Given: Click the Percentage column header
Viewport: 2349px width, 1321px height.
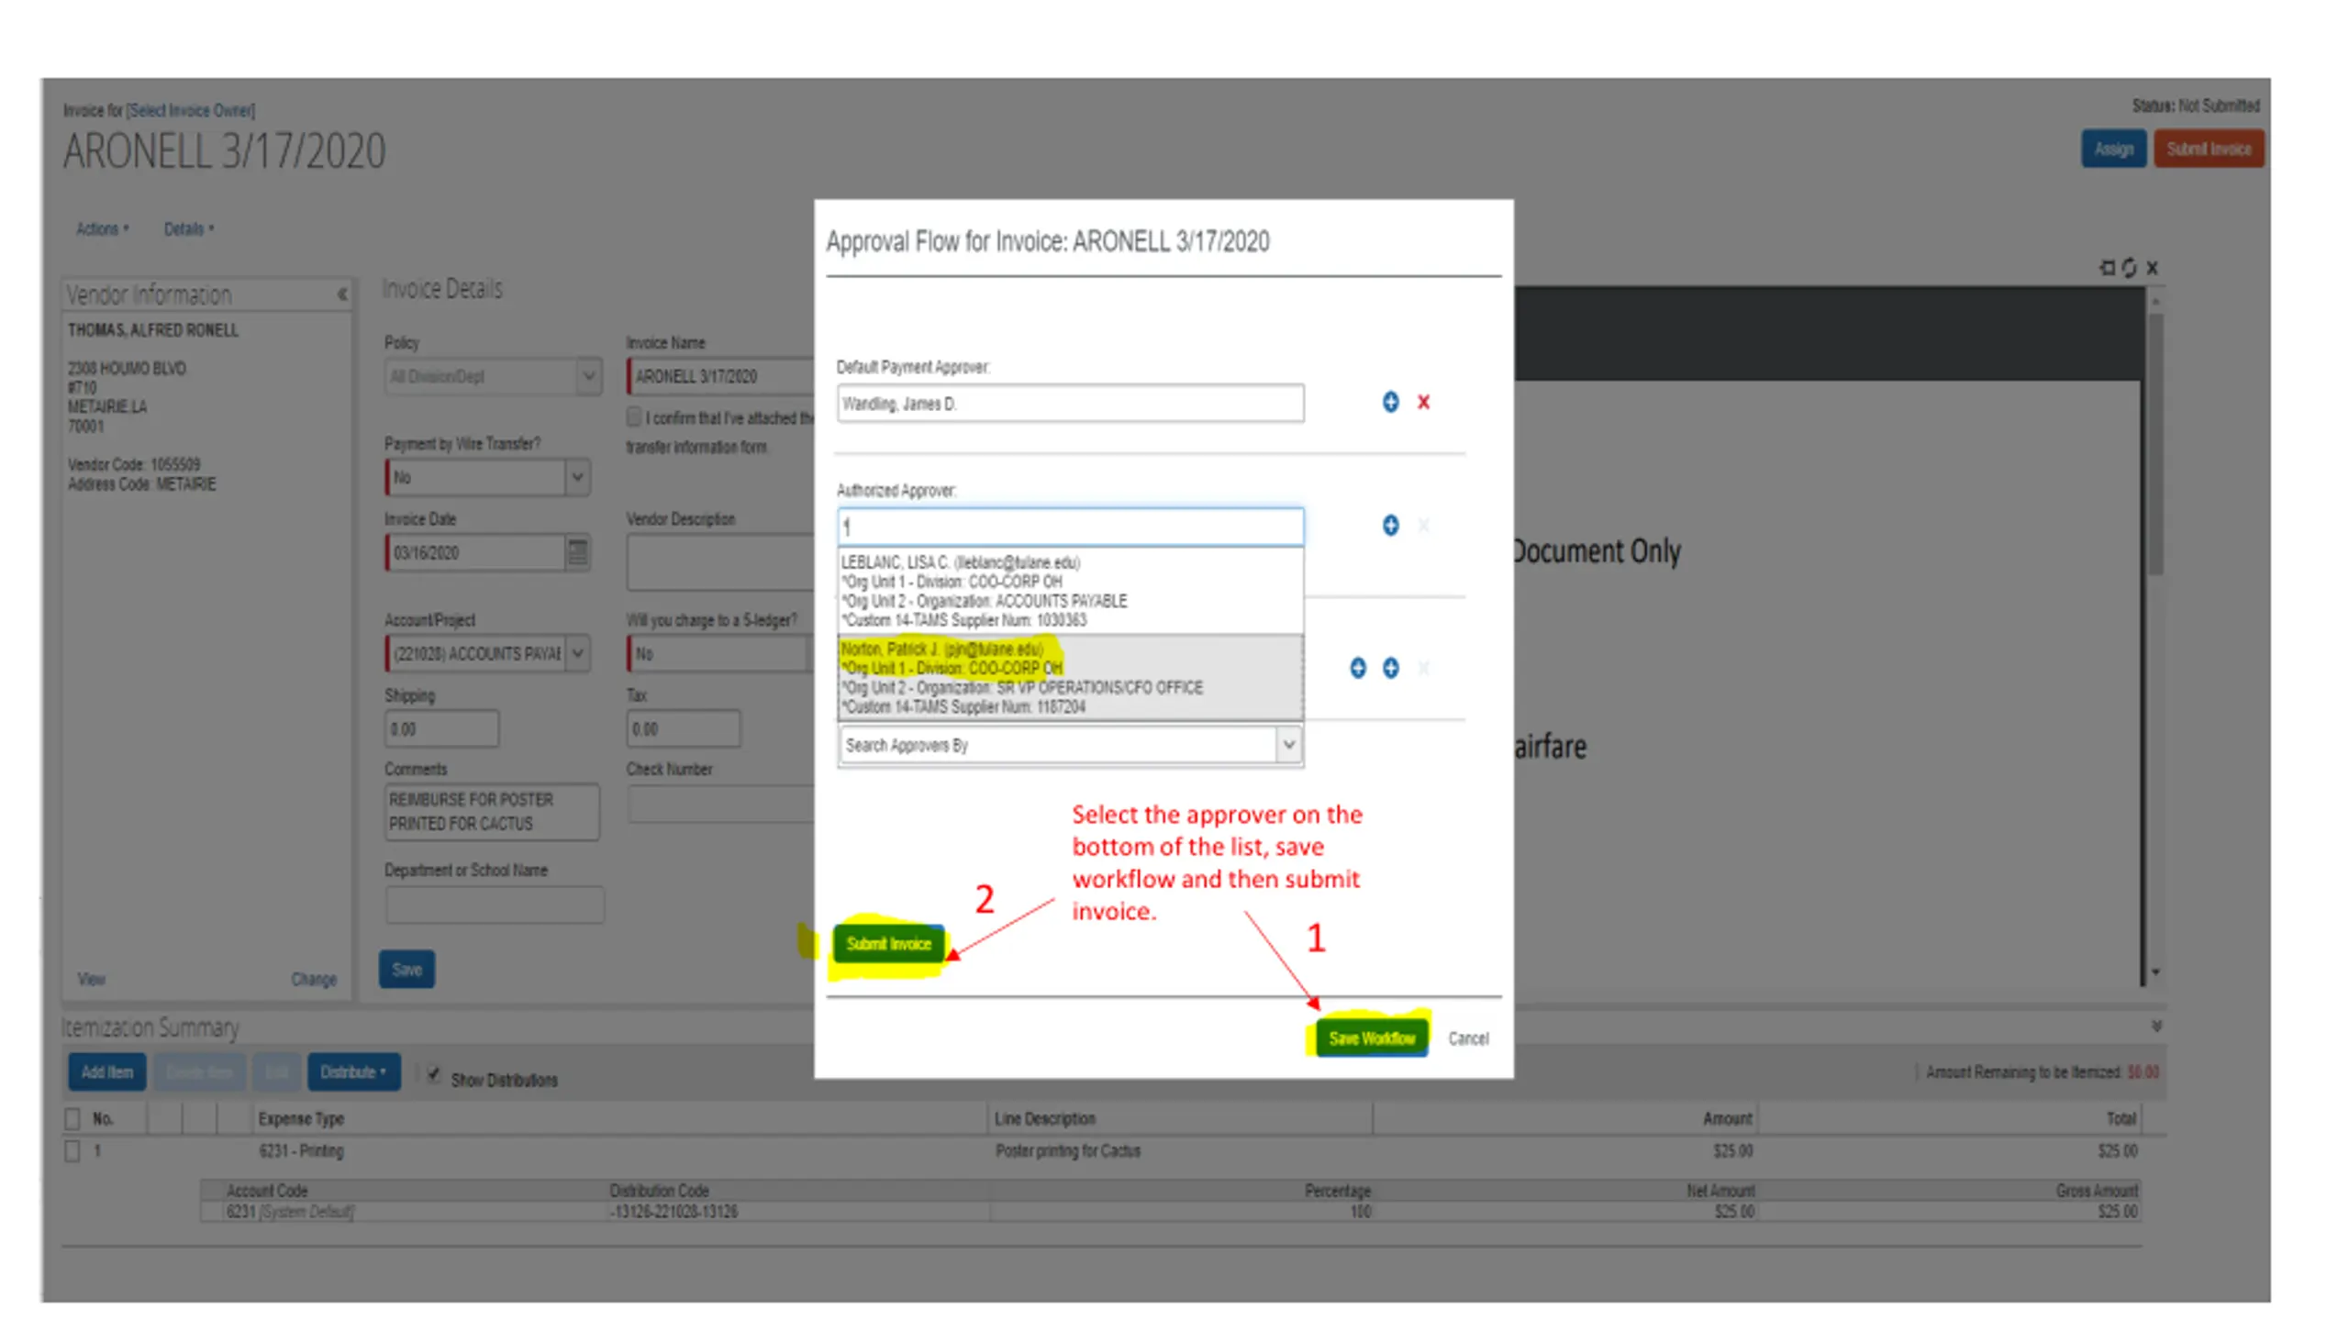Looking at the screenshot, I should [x=1338, y=1191].
